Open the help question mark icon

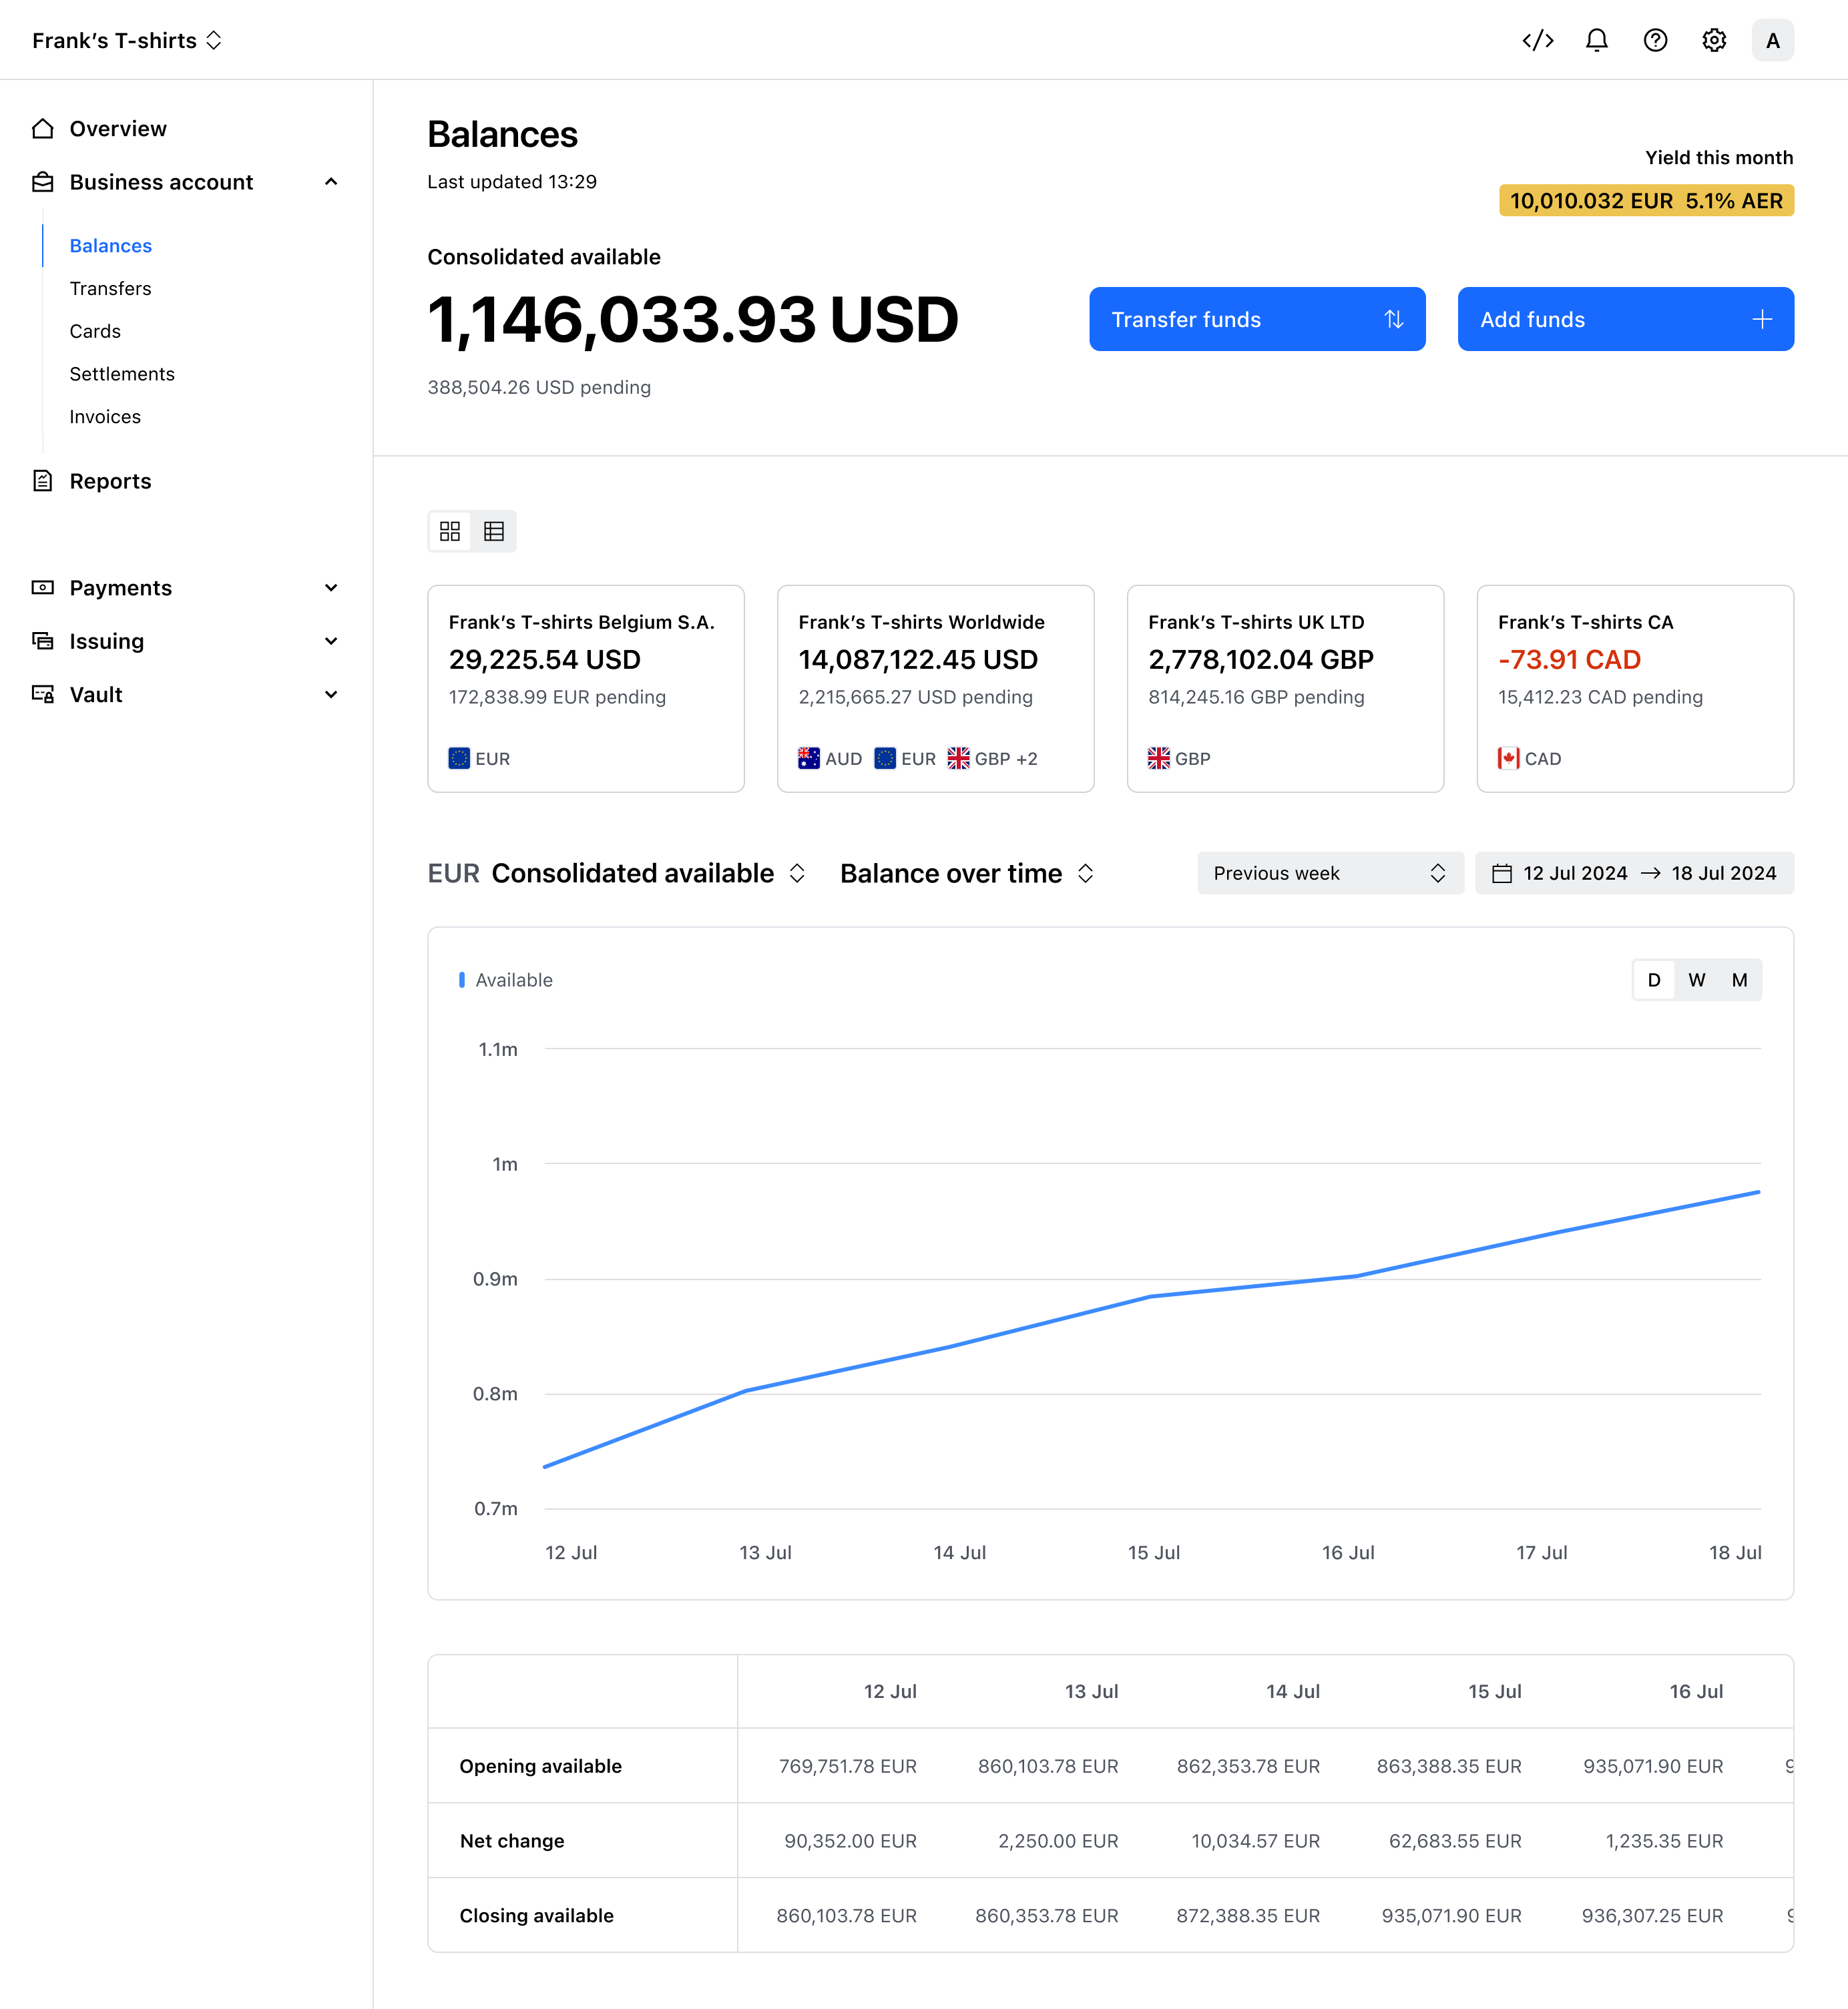[x=1655, y=40]
